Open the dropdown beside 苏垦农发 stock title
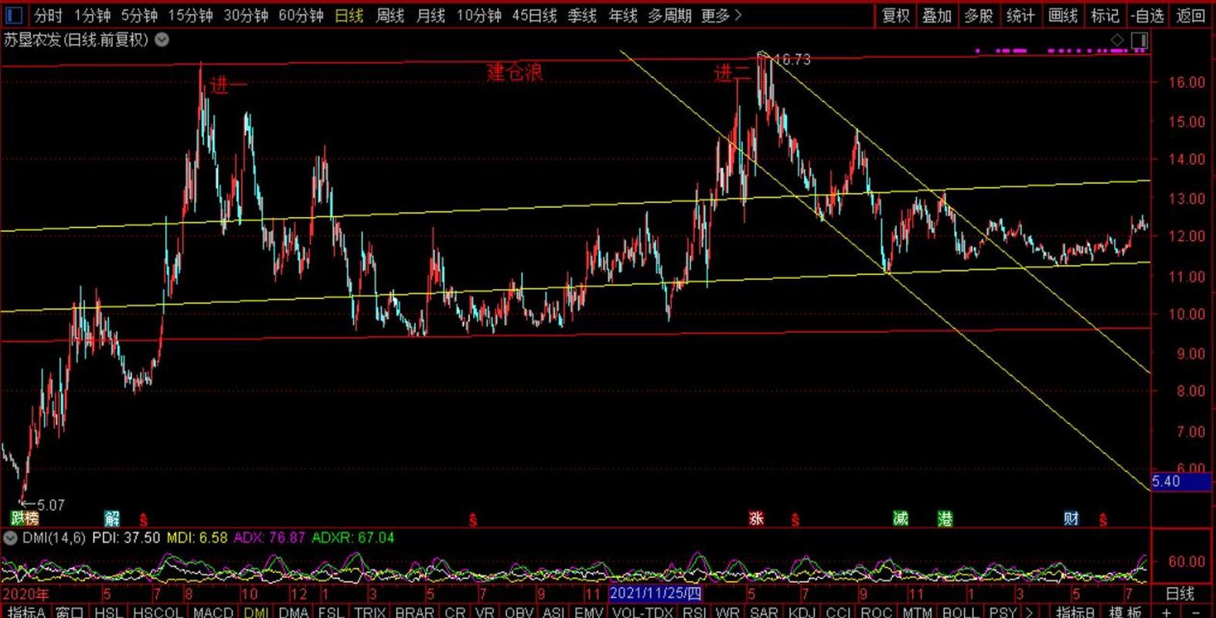This screenshot has height=618, width=1216. [162, 40]
